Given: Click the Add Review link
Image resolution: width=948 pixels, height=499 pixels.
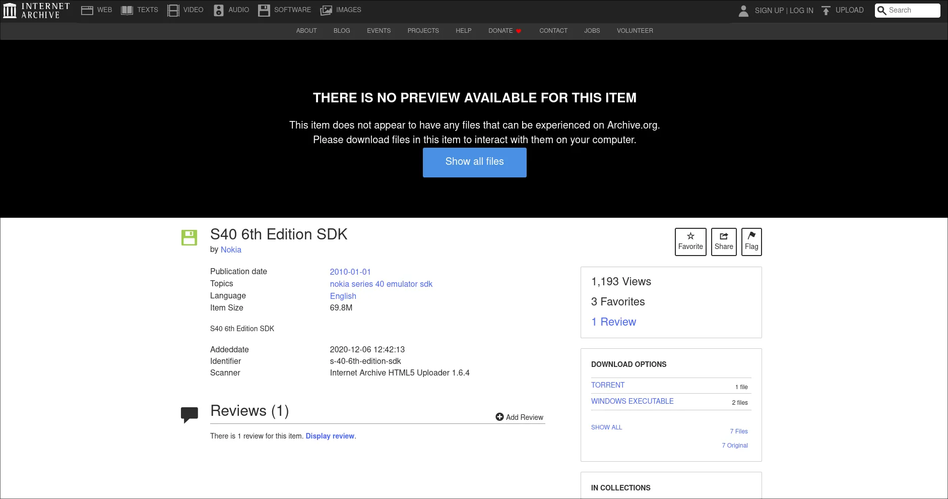Looking at the screenshot, I should coord(519,417).
